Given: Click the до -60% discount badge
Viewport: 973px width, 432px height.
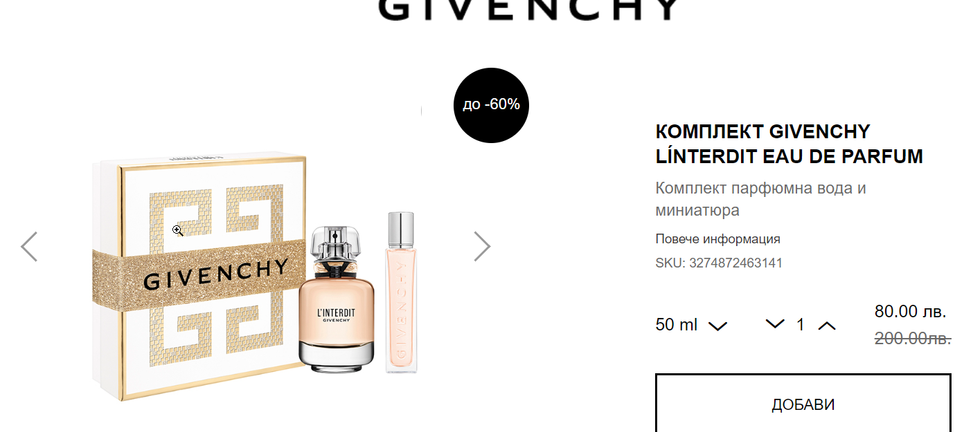Looking at the screenshot, I should (x=491, y=105).
